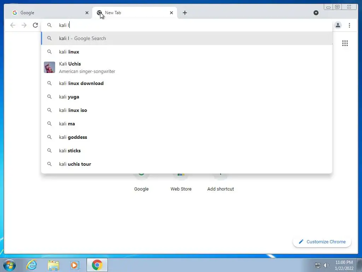Click the search icon beside 'kali sticks'
This screenshot has height=272, width=362.
[49, 150]
